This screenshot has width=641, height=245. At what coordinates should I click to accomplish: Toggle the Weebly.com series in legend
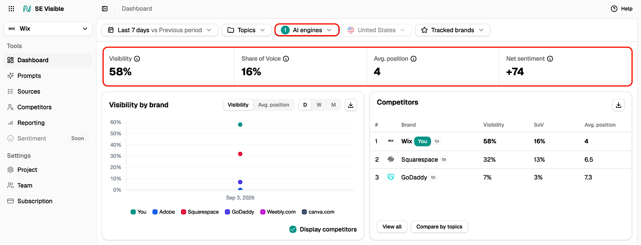pos(278,212)
